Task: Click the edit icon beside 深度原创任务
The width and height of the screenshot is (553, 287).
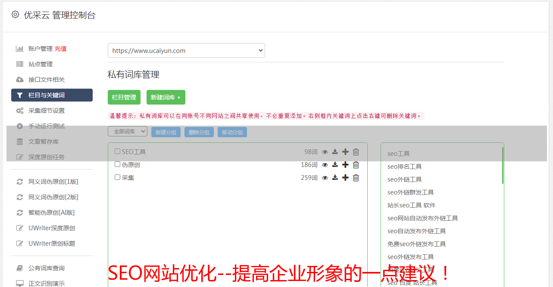Action: coord(20,157)
